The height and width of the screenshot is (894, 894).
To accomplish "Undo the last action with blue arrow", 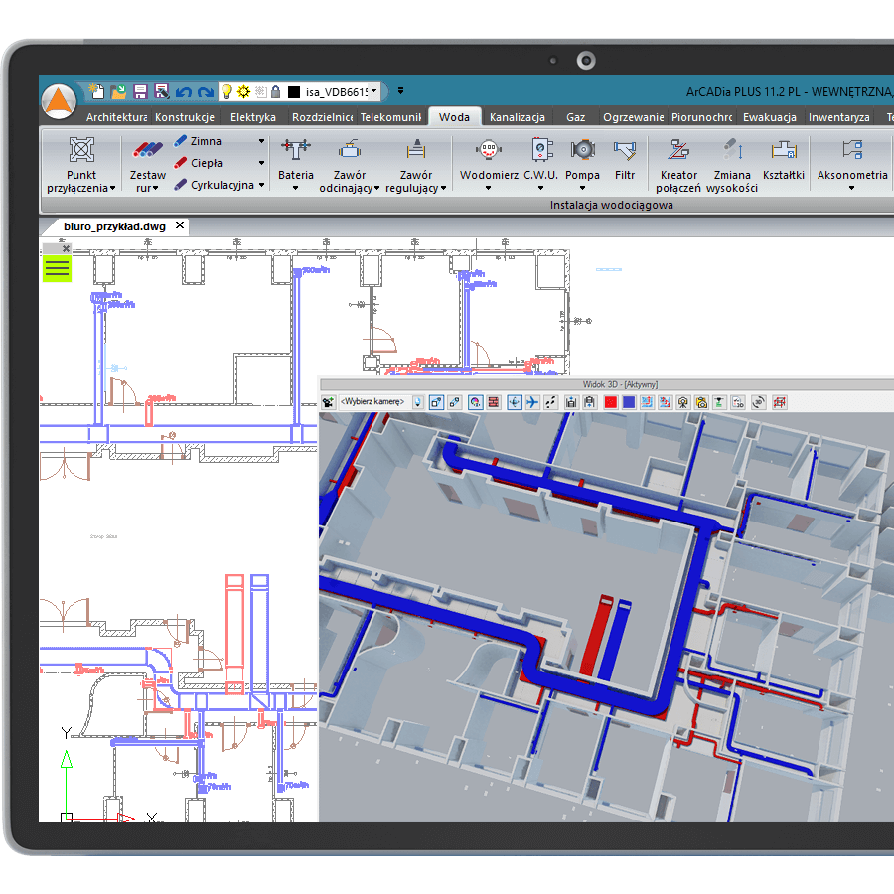I will 184,91.
